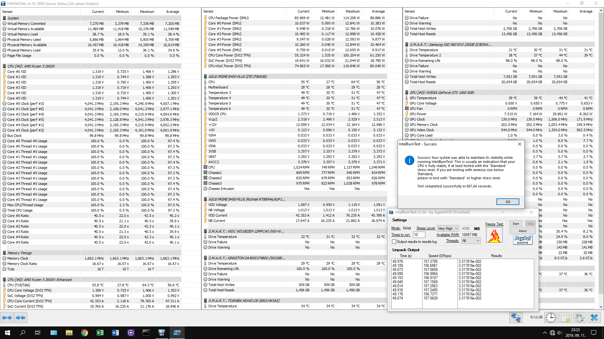The image size is (604, 339).
Task: Click the volume icon in system tray
Action: pos(559,333)
